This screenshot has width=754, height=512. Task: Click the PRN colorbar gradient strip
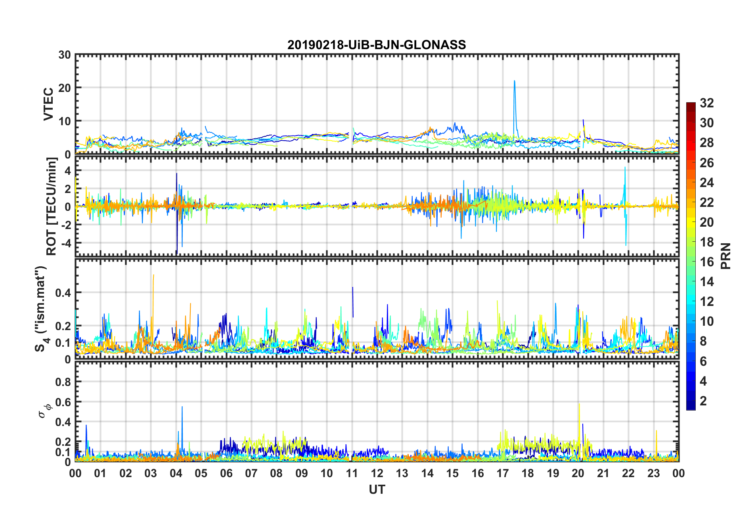tap(691, 256)
